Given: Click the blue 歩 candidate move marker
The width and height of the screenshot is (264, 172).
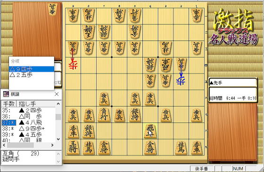Looking at the screenshot, I should [181, 81].
